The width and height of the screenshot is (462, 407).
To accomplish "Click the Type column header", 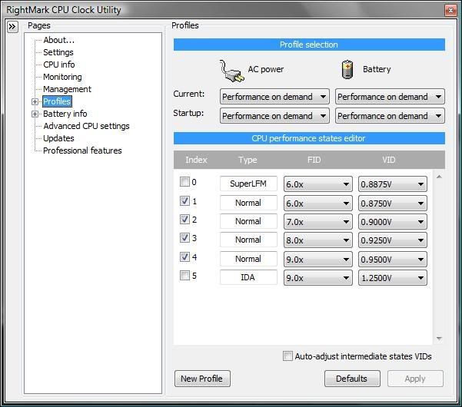I will (x=248, y=160).
